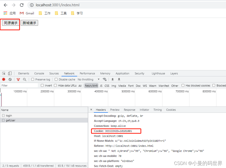Stop recording network log
The width and height of the screenshot is (226, 168).
coord(4,79)
